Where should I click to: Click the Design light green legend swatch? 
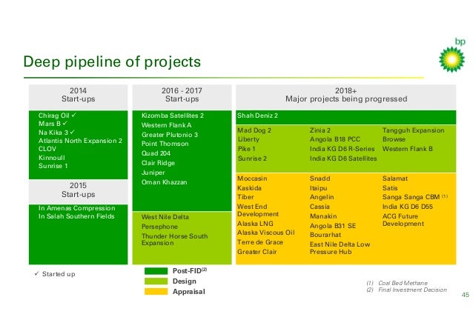pos(156,281)
